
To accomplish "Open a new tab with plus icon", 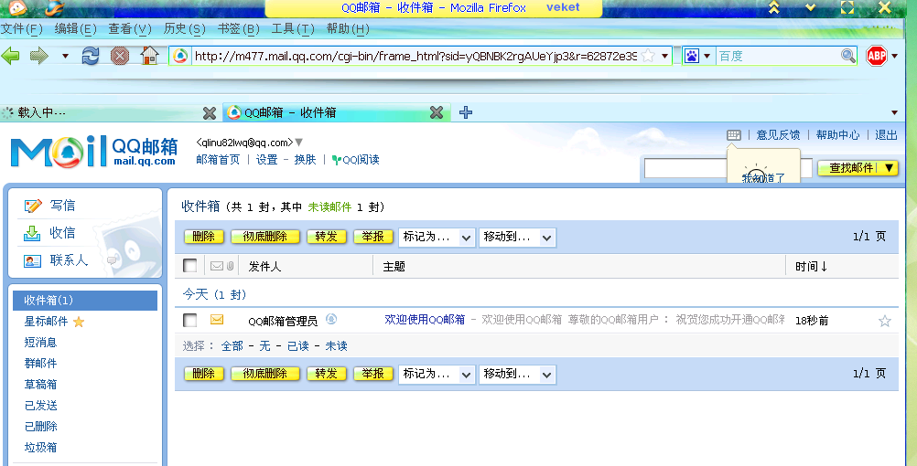I will click(x=466, y=112).
